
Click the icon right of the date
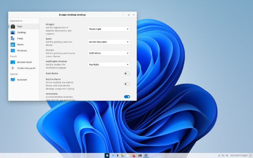point(250,155)
